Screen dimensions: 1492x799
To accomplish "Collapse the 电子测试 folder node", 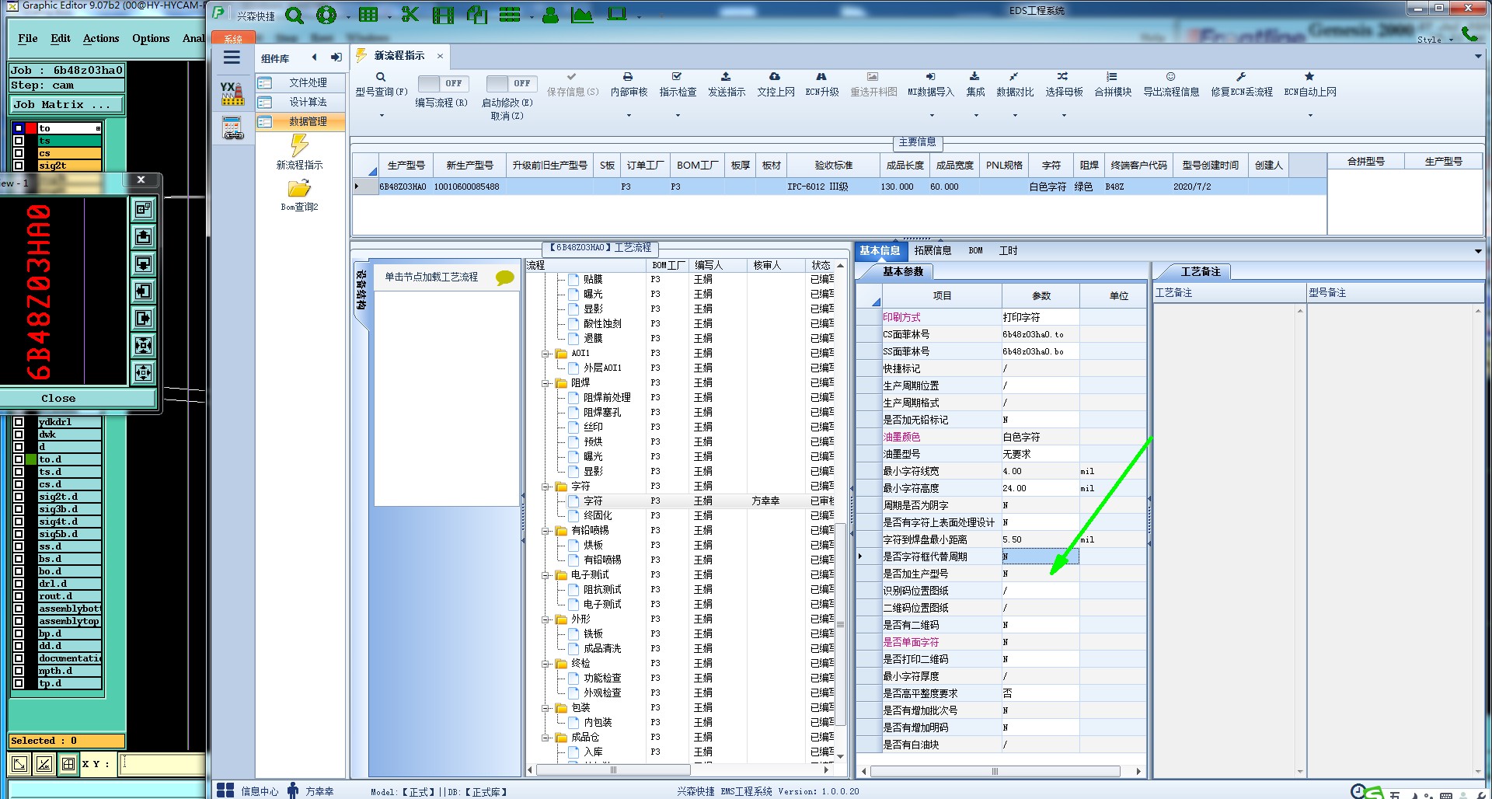I will tap(546, 575).
